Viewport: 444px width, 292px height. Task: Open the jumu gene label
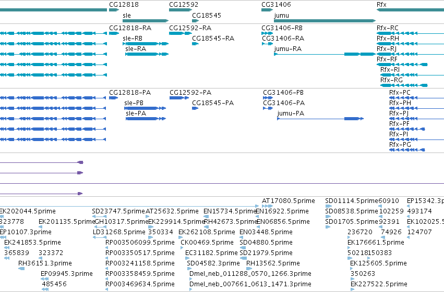click(x=281, y=15)
